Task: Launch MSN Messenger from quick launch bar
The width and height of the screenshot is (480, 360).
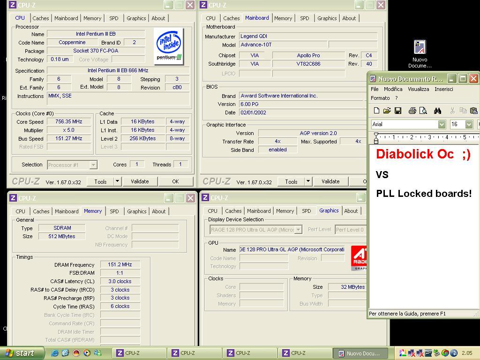Action: [x=97, y=353]
